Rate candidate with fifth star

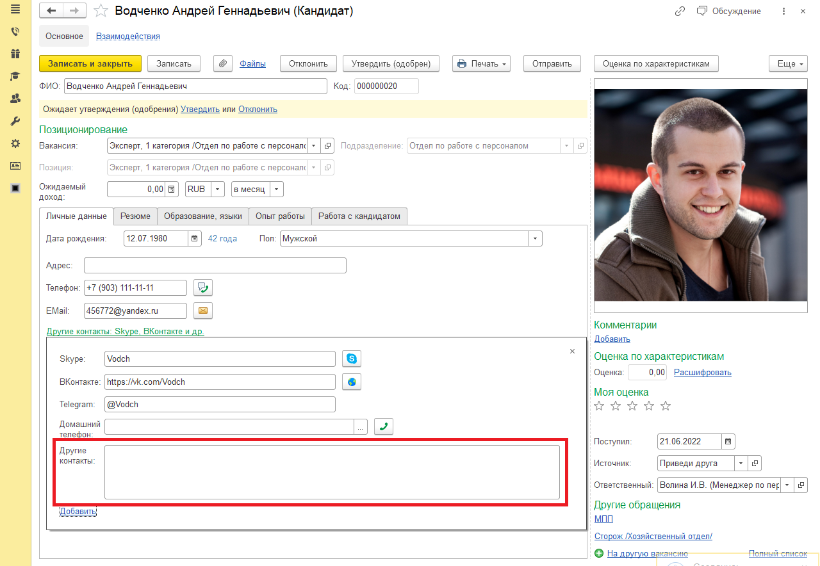coord(666,406)
